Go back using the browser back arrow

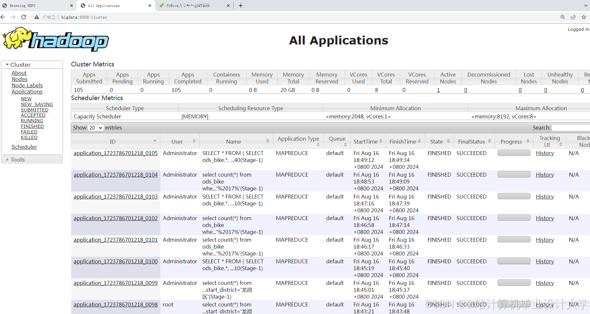pyautogui.click(x=3, y=17)
